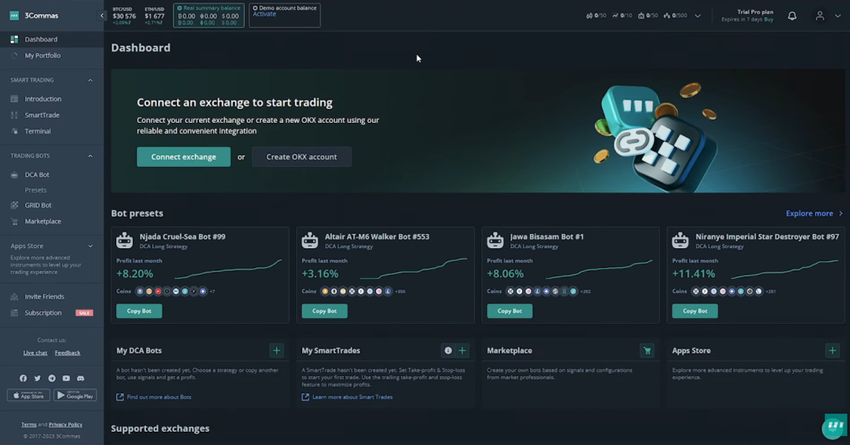Image resolution: width=850 pixels, height=445 pixels.
Task: Click the Live chat link
Action: 35,353
